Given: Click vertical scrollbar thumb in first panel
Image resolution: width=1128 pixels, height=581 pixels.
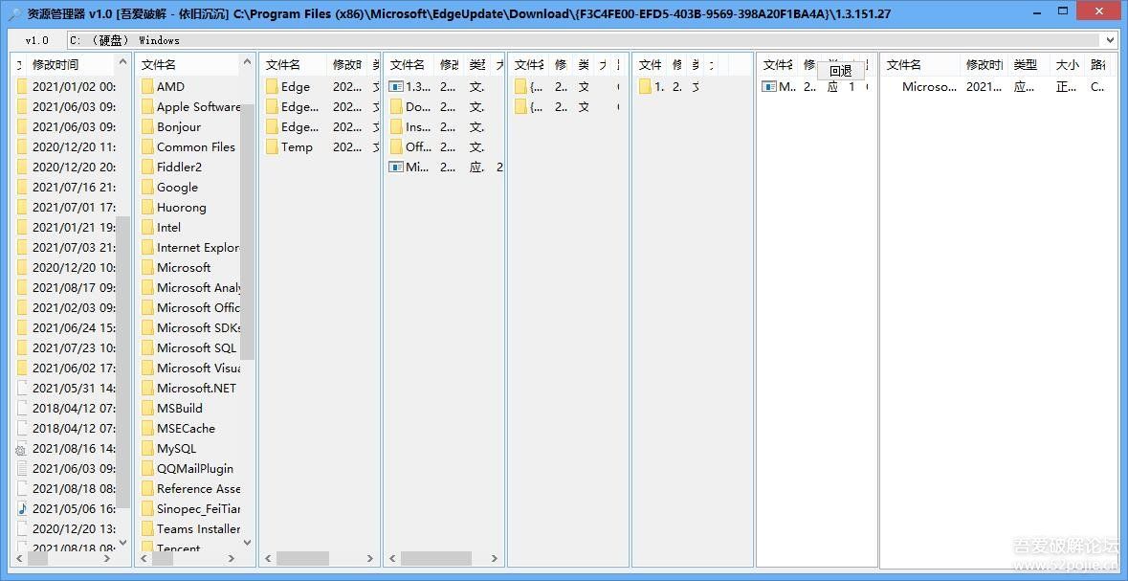Looking at the screenshot, I should 123,362.
